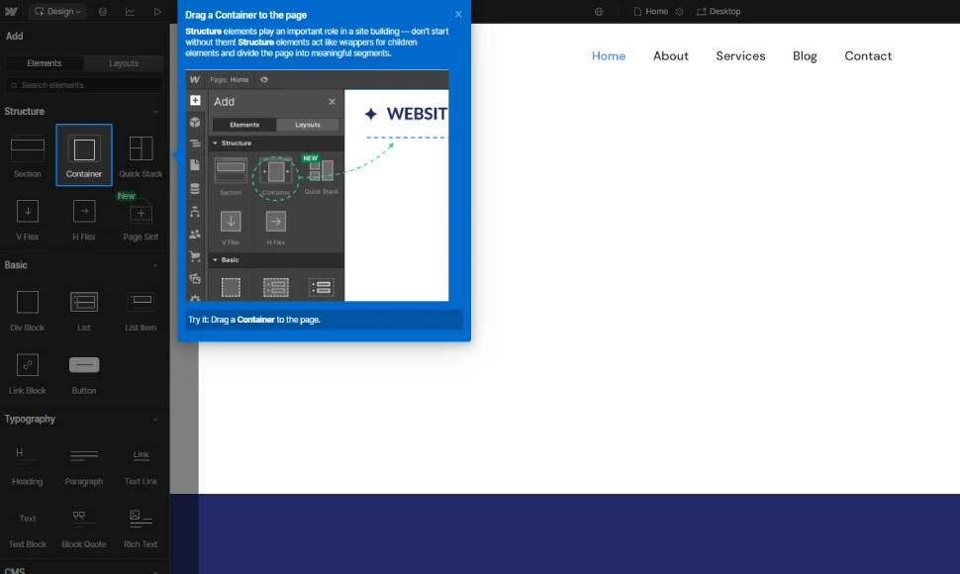The width and height of the screenshot is (960, 574).
Task: Collapse the Structure section chevron
Action: pyautogui.click(x=155, y=112)
